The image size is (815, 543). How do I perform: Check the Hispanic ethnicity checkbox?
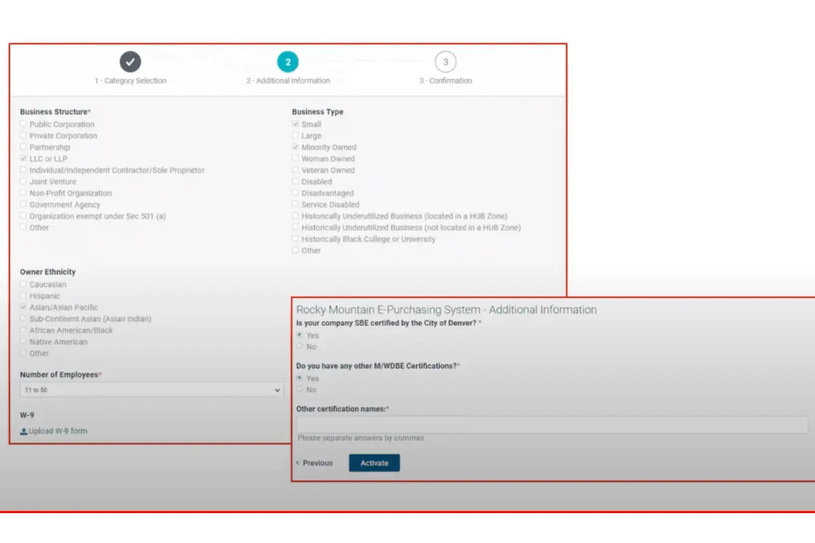24,296
